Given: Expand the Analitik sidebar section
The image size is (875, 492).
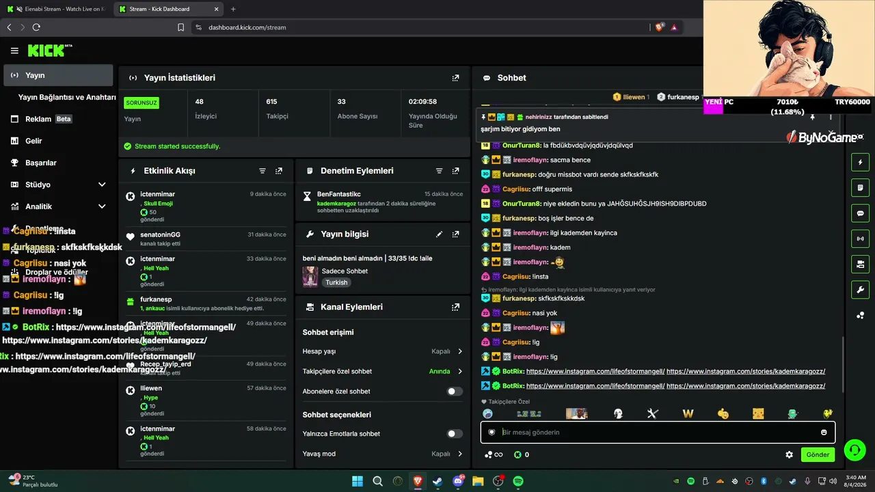Looking at the screenshot, I should pyautogui.click(x=58, y=206).
